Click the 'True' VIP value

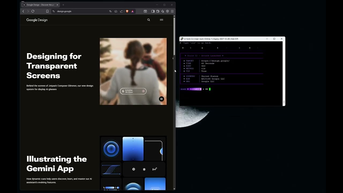[x=204, y=71]
